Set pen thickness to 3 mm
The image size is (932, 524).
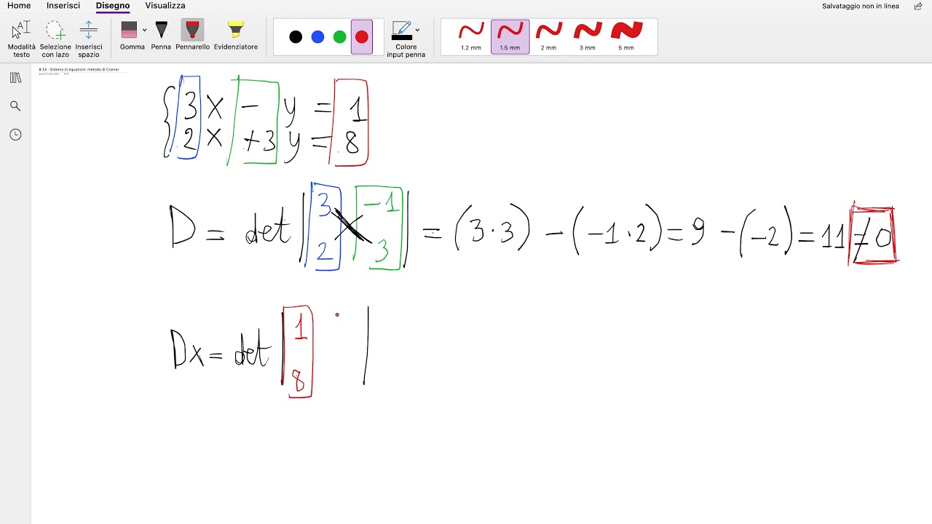[587, 36]
